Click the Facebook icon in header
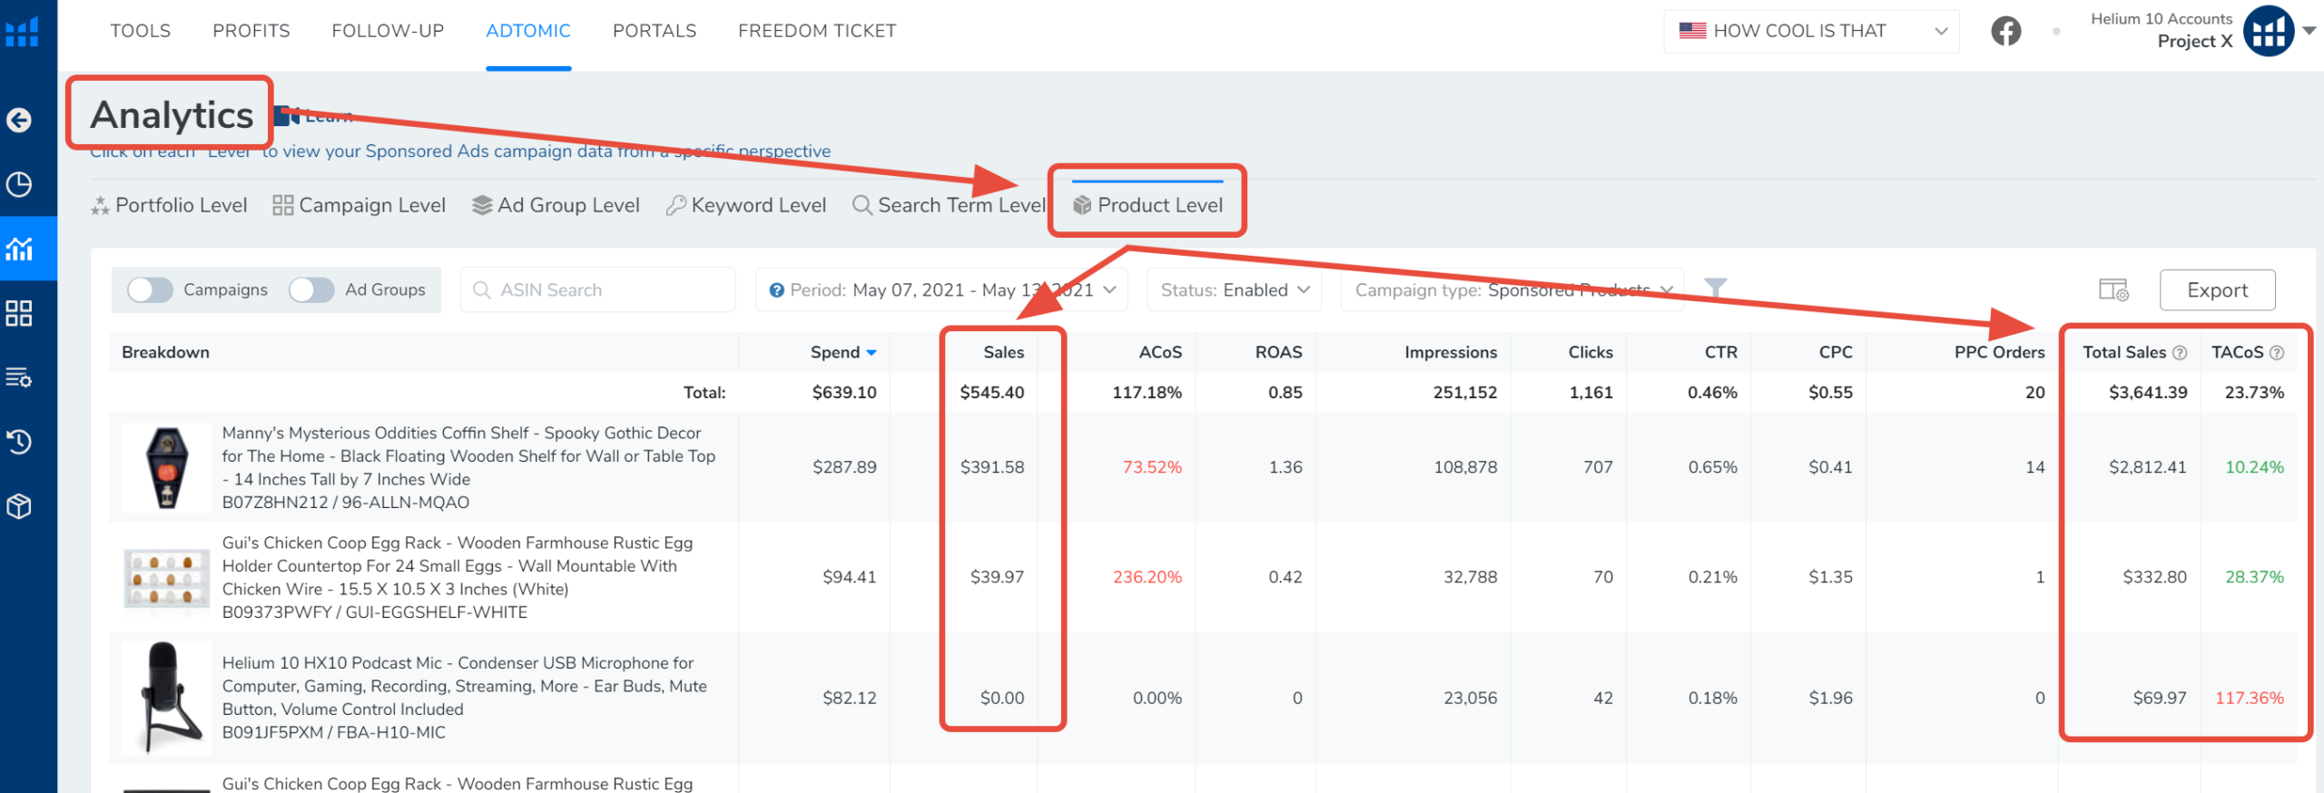 [x=2005, y=31]
